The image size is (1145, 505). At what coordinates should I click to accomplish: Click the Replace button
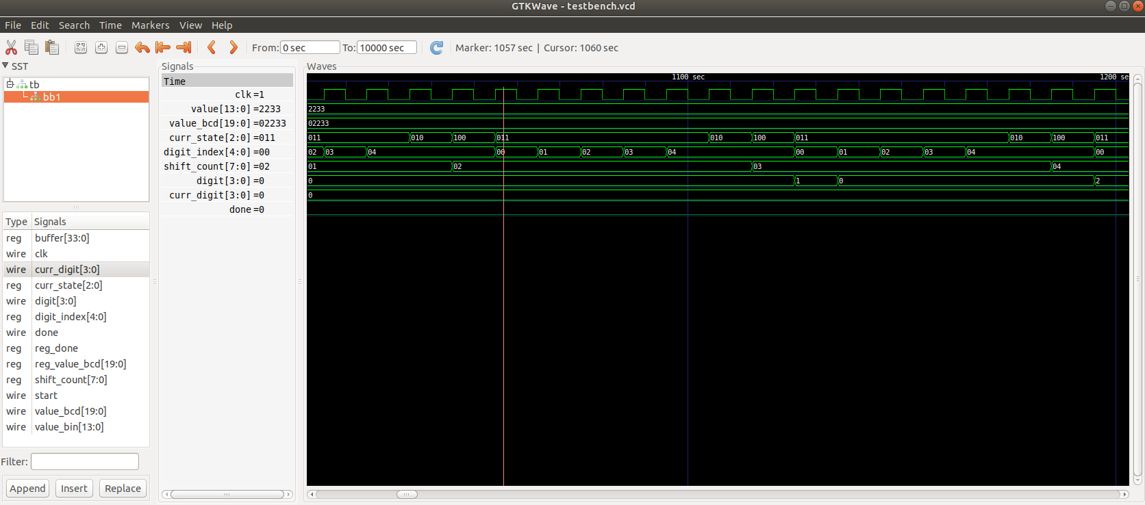coord(123,488)
